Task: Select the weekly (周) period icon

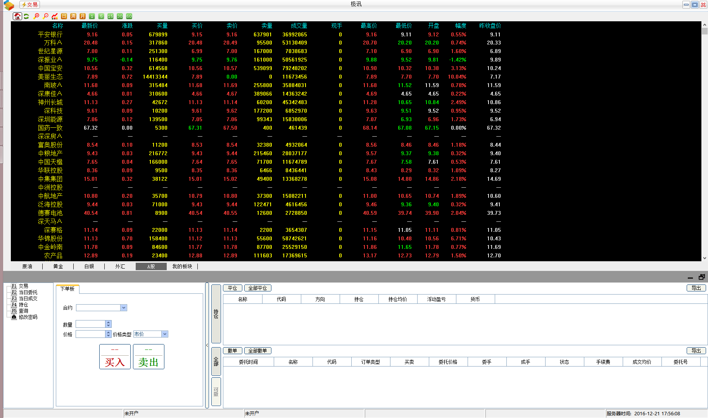Action: [73, 16]
